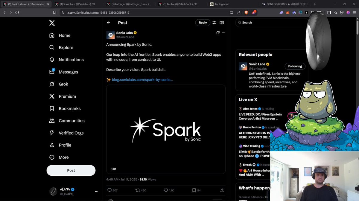
Task: Switch to Sonic Labs (@SonicLabs) tab
Action: tap(77, 4)
